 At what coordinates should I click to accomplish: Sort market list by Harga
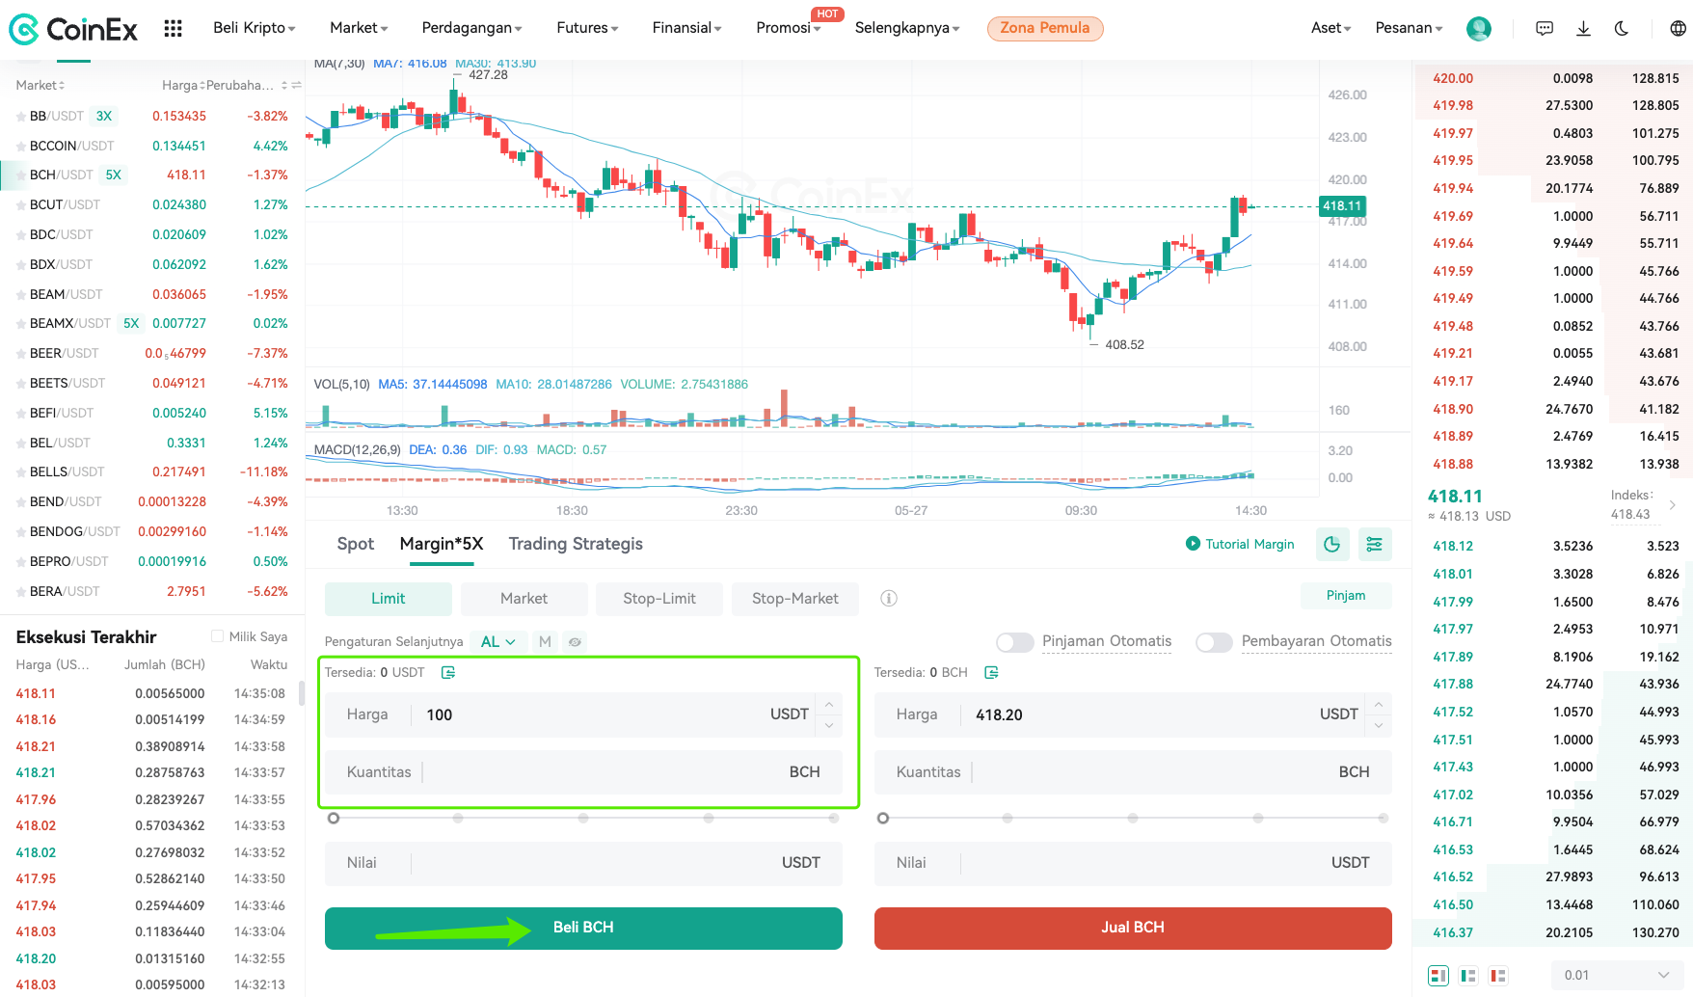coord(181,86)
